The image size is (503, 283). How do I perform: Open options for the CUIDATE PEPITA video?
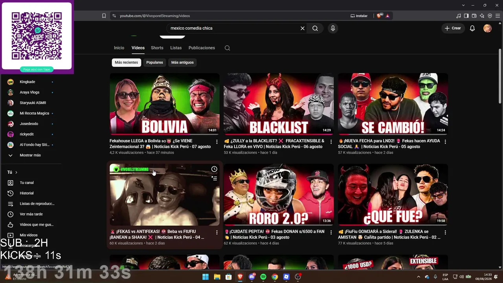click(331, 232)
